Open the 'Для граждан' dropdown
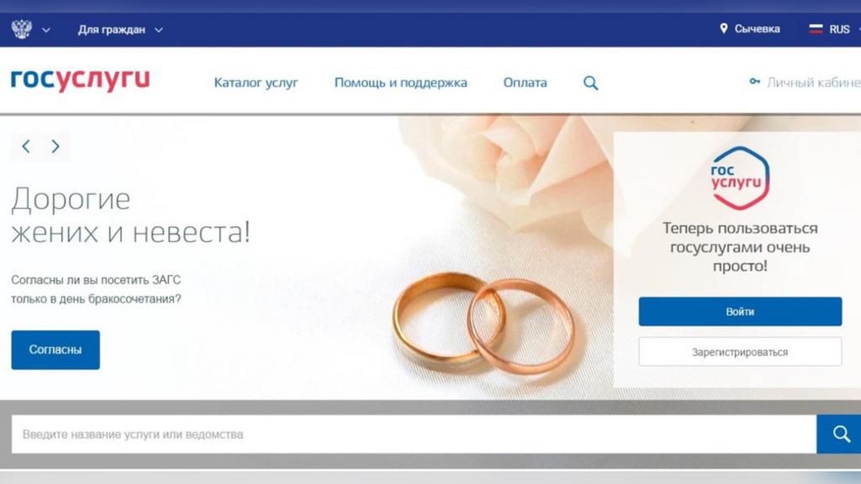Image resolution: width=861 pixels, height=484 pixels. pos(120,29)
